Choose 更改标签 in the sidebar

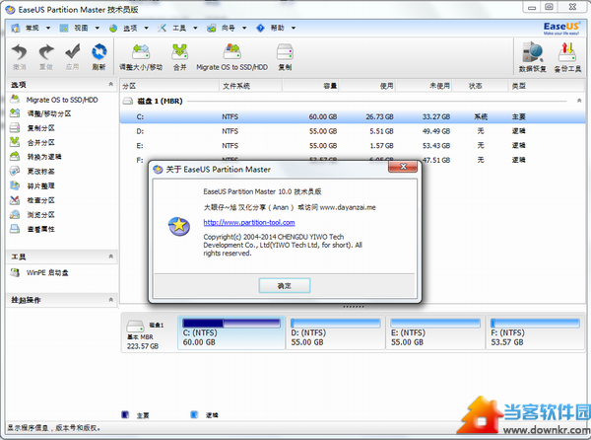40,172
